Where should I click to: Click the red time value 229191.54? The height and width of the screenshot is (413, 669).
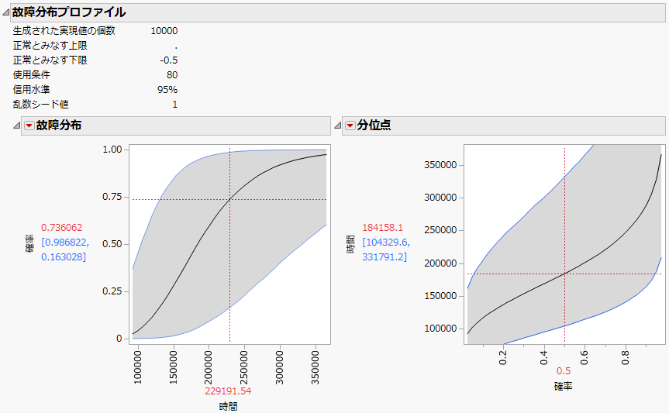[x=228, y=391]
